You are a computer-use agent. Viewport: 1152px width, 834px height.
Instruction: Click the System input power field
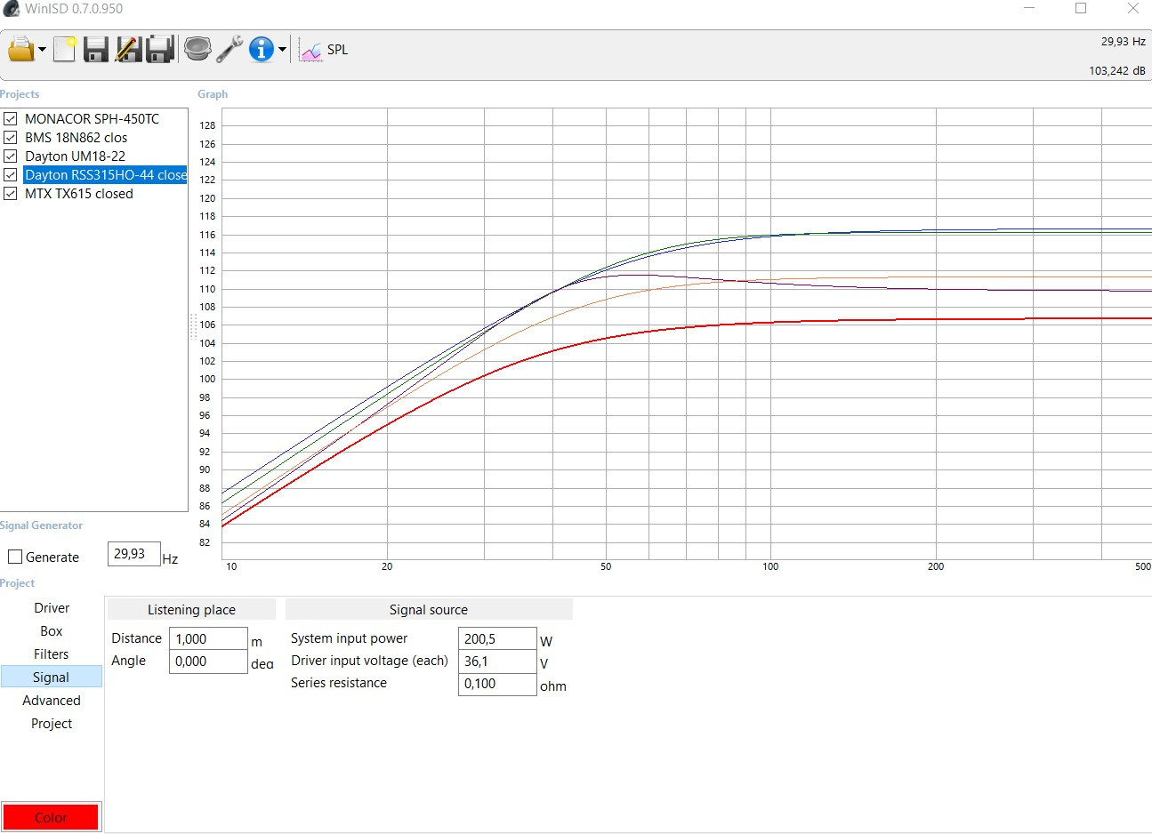click(x=496, y=639)
